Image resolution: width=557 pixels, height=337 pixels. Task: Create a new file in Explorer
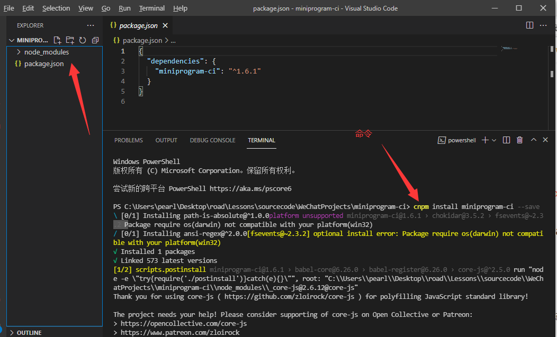coord(58,40)
